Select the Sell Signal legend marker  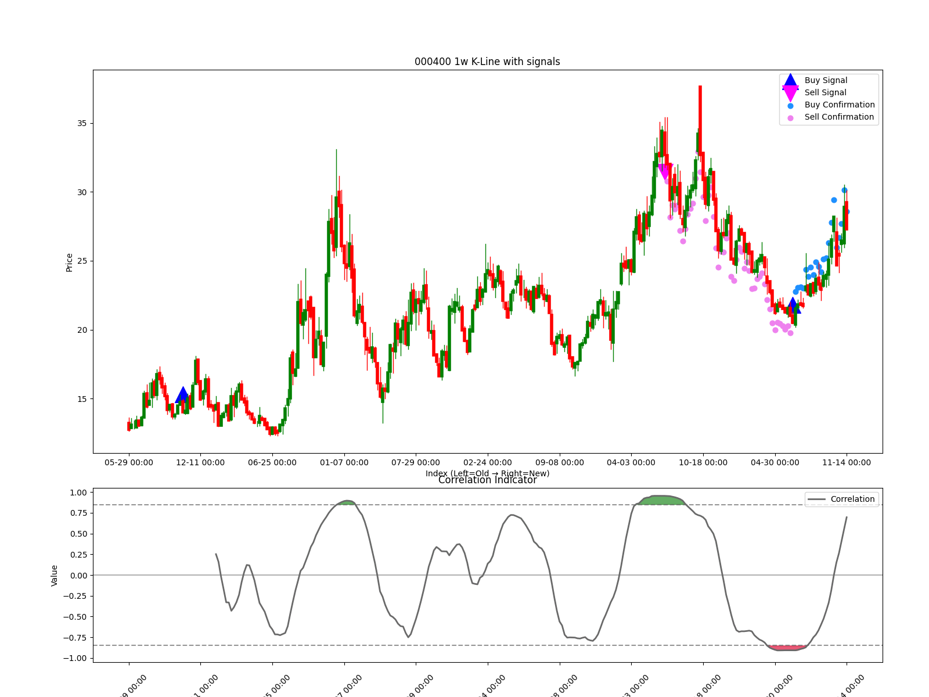[x=789, y=92]
